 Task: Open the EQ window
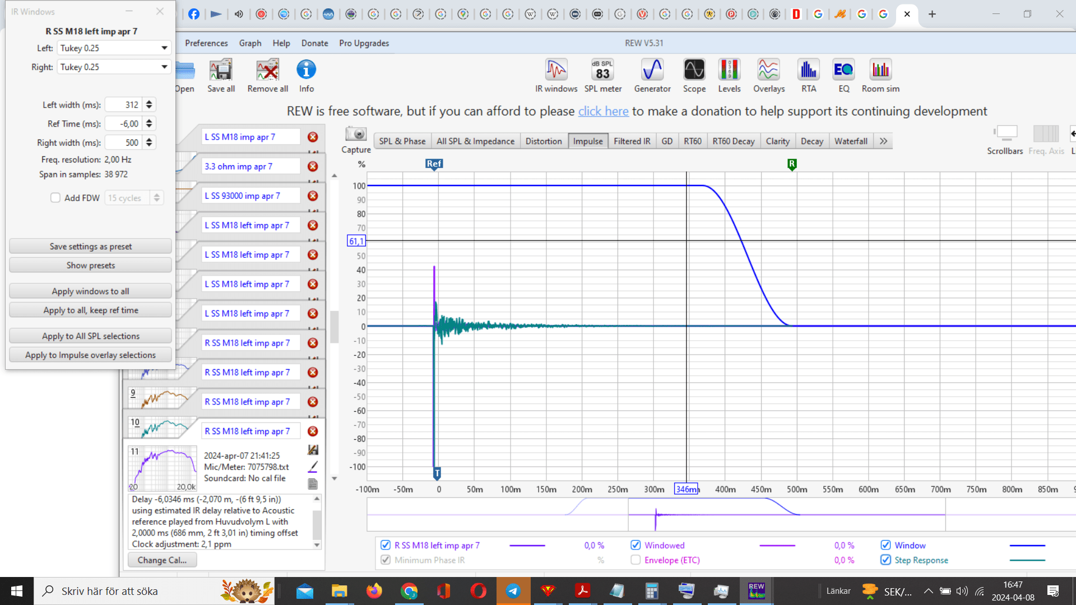843,76
